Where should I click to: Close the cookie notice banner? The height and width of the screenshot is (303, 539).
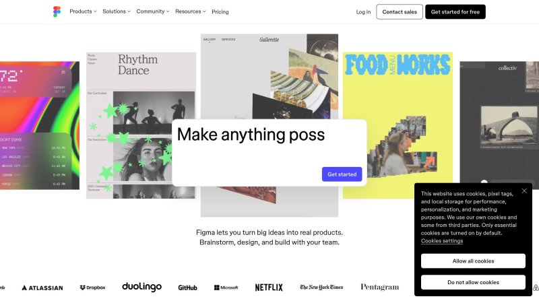[x=524, y=191]
